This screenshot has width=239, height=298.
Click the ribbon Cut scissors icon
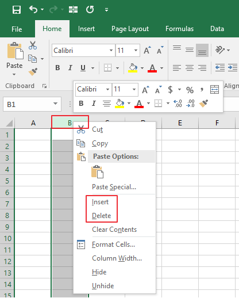[33, 45]
